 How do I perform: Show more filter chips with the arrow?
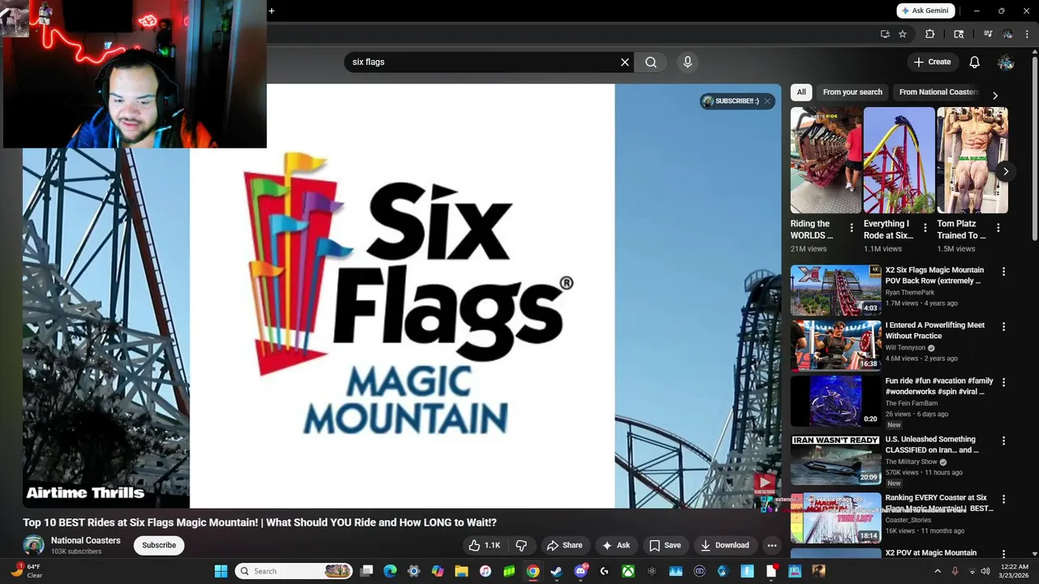[995, 95]
